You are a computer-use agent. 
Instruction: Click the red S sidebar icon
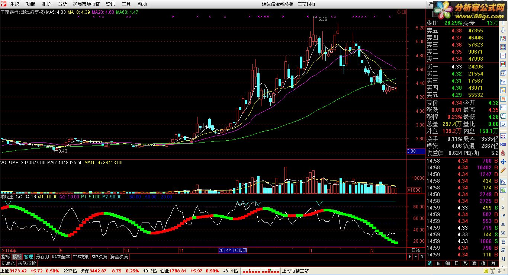pyautogui.click(x=503, y=153)
